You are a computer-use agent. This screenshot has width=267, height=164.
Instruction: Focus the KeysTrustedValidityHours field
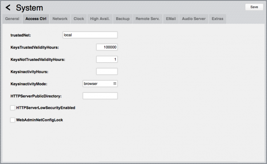point(107,47)
